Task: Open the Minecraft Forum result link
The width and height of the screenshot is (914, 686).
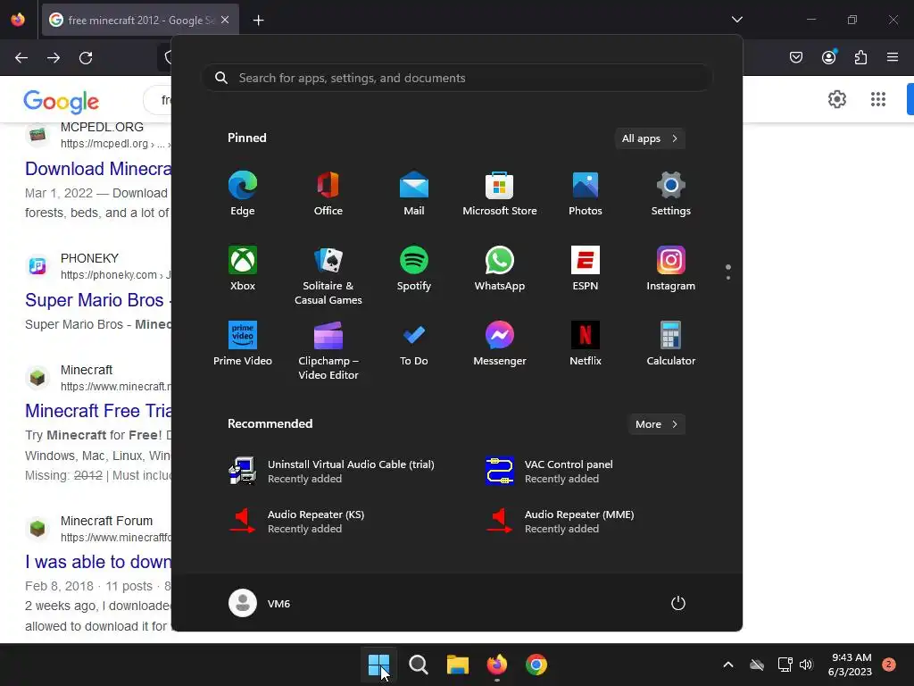Action: click(98, 562)
